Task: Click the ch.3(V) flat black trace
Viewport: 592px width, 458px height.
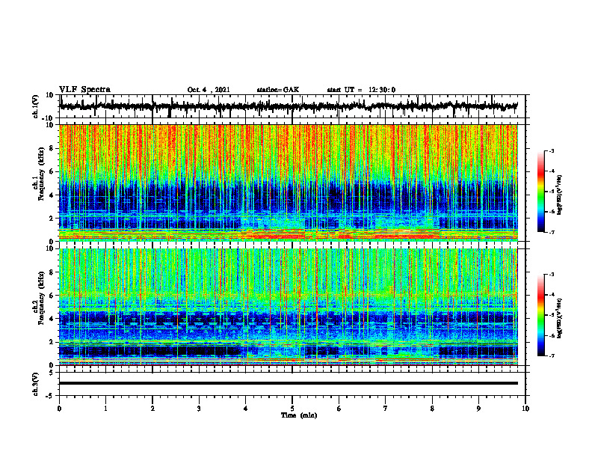Action: click(x=289, y=383)
